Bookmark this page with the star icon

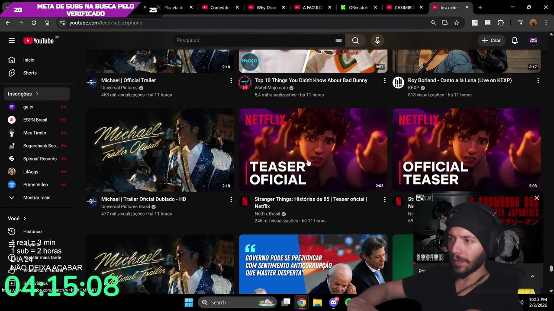click(457, 22)
